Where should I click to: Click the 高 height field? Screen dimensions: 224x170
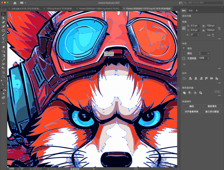click(211, 30)
